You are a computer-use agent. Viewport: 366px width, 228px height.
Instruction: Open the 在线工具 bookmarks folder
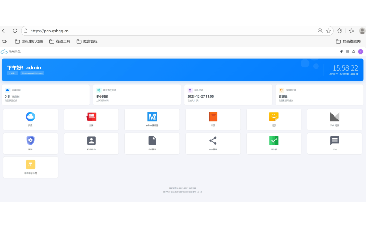[x=60, y=41]
